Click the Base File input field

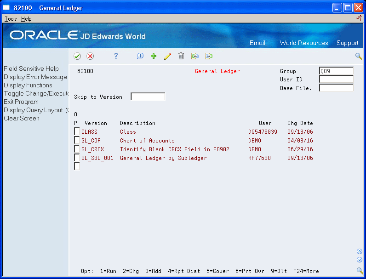(336, 88)
